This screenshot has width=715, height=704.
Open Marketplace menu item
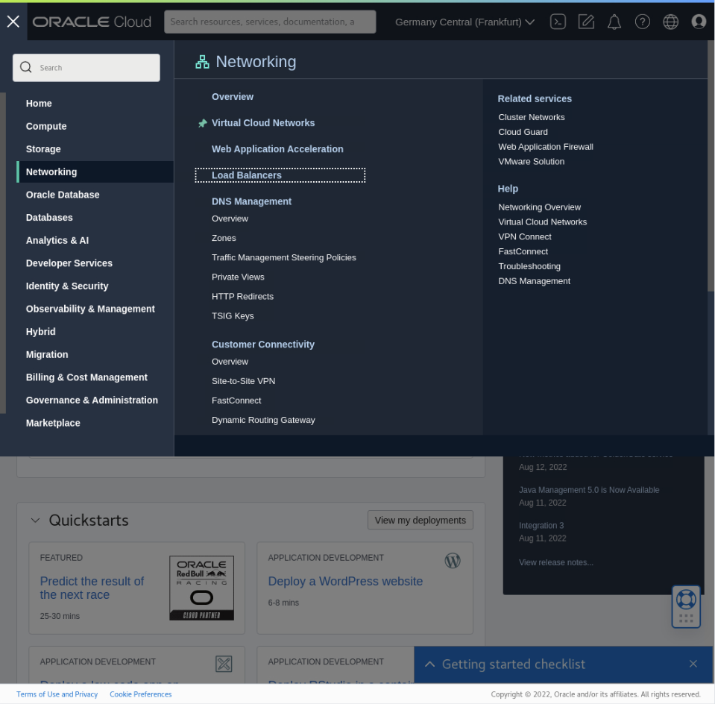pos(53,423)
